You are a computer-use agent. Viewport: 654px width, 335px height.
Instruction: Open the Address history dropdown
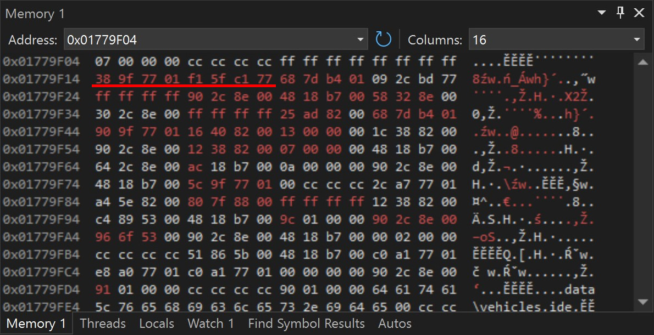[361, 39]
